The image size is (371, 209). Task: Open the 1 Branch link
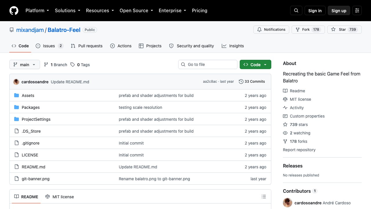tap(55, 65)
